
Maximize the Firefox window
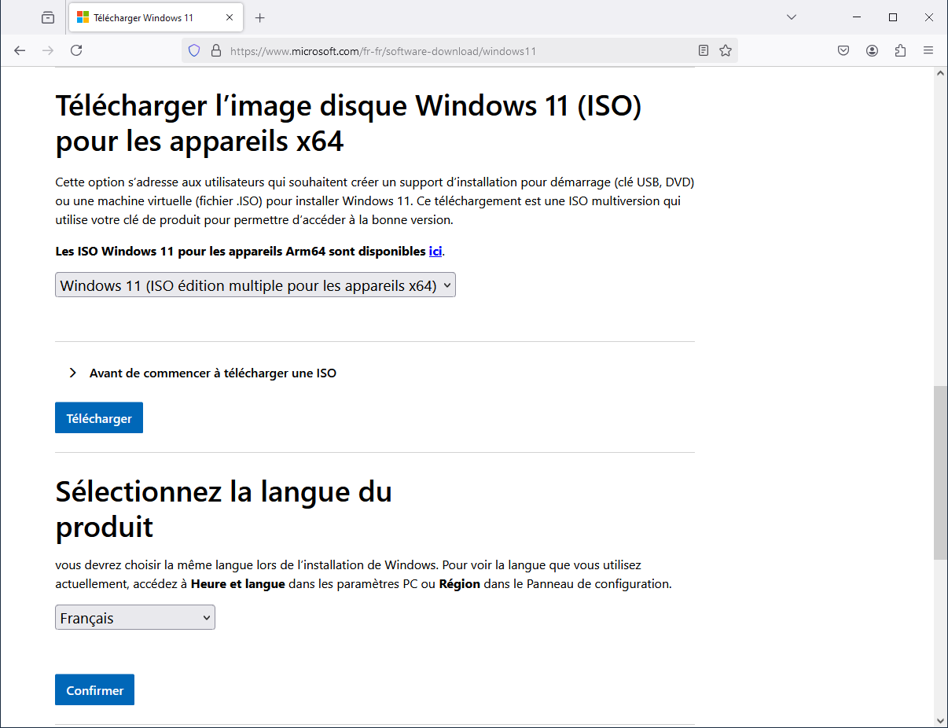893,17
